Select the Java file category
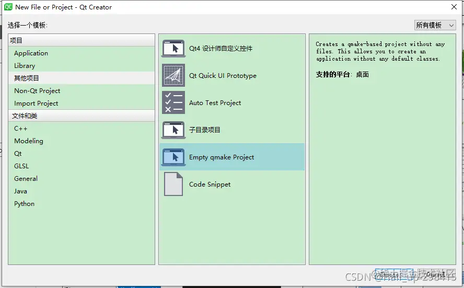The image size is (464, 288). [82, 191]
